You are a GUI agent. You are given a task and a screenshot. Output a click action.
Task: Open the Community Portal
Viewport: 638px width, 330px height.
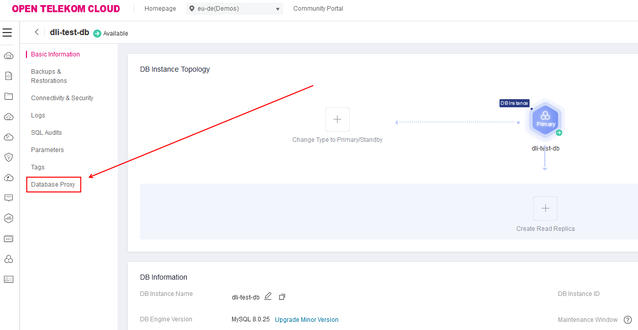(x=318, y=9)
